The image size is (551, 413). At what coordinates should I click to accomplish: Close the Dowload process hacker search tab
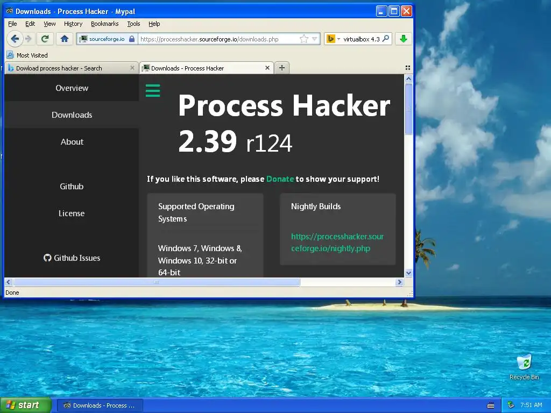(132, 68)
